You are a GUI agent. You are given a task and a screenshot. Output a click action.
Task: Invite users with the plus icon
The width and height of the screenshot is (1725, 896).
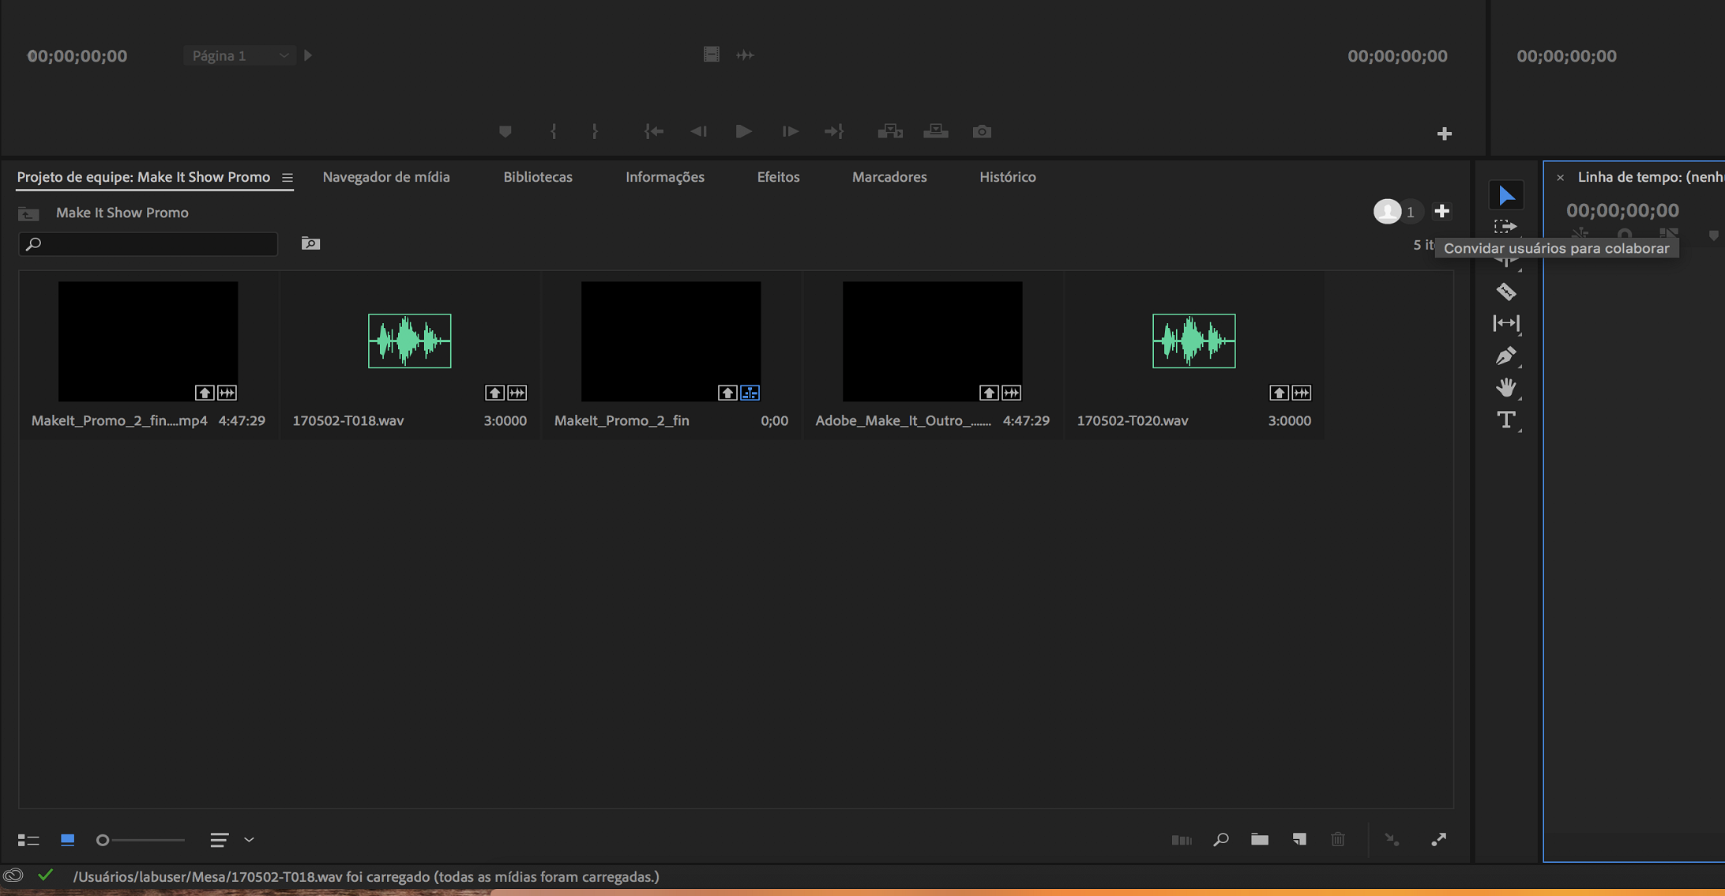pos(1441,211)
